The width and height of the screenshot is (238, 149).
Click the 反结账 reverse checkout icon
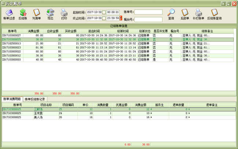[x=23, y=13]
